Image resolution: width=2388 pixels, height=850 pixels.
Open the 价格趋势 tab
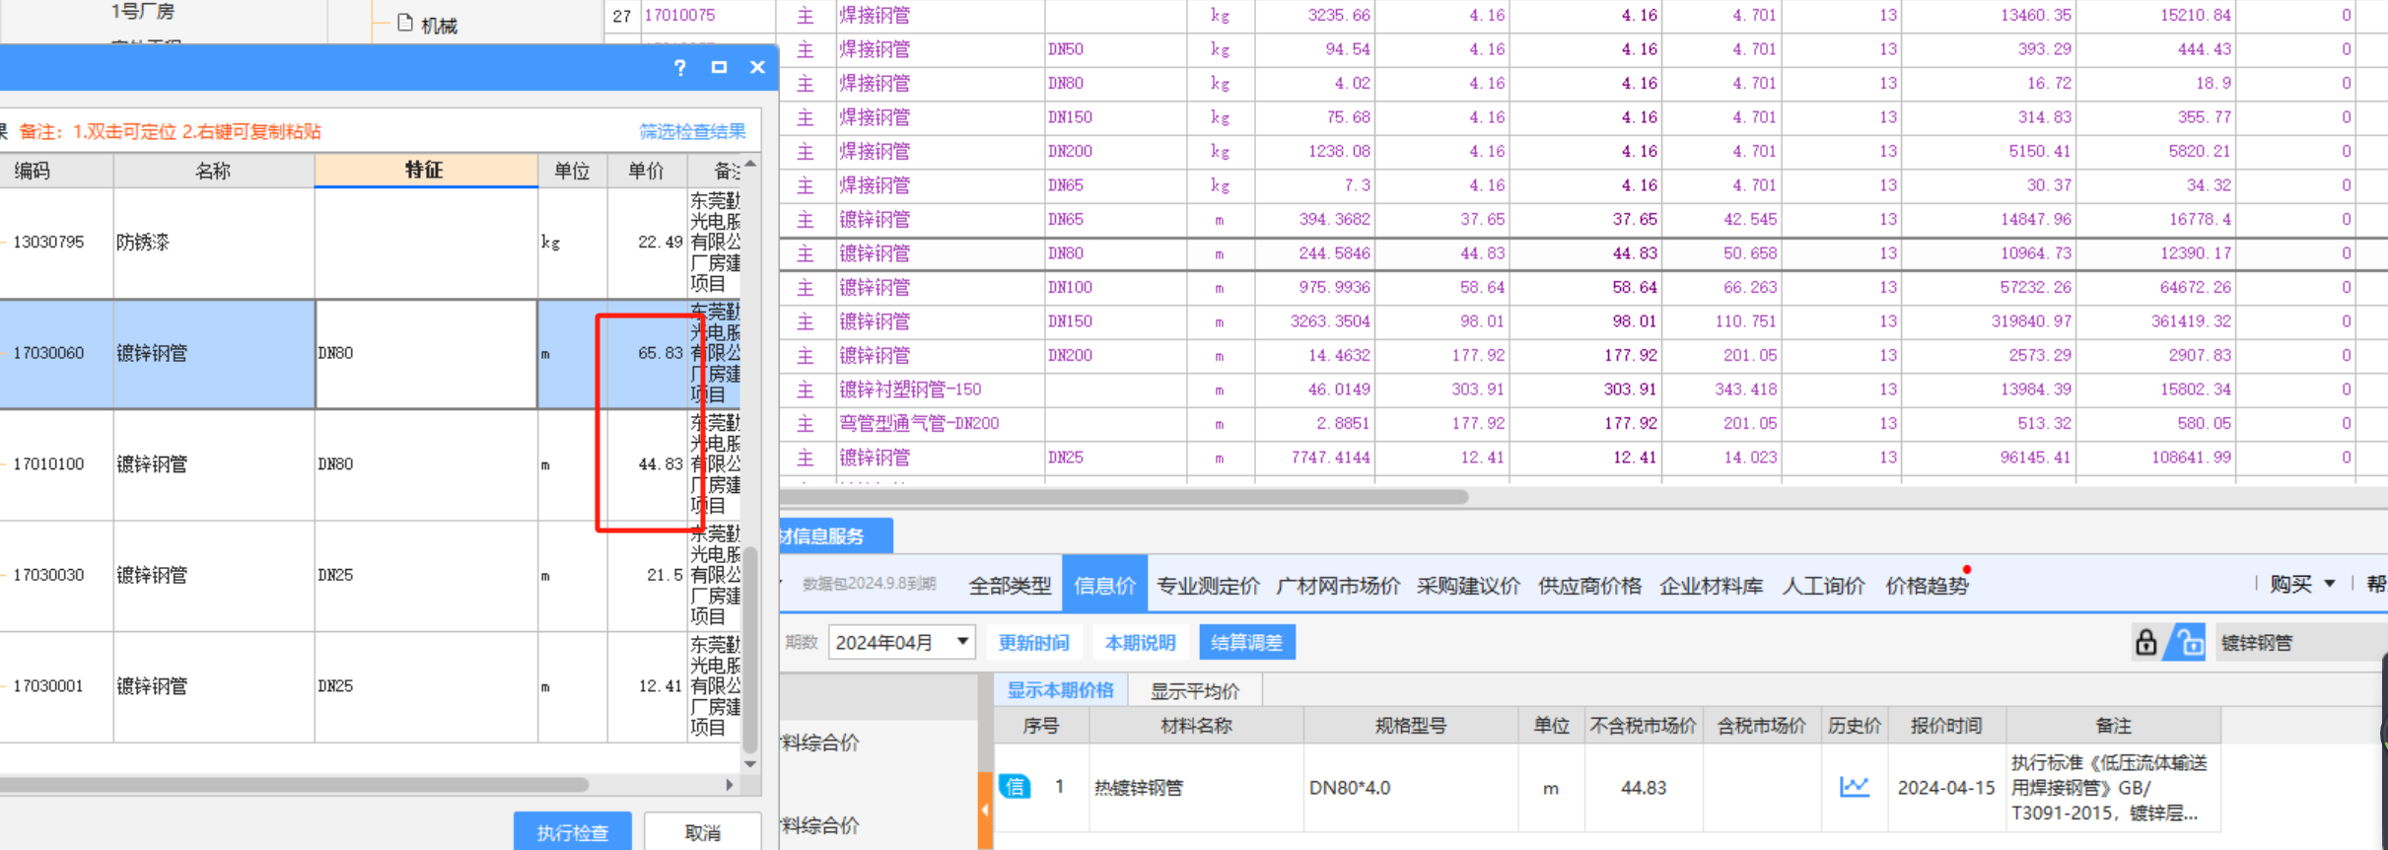(1927, 586)
